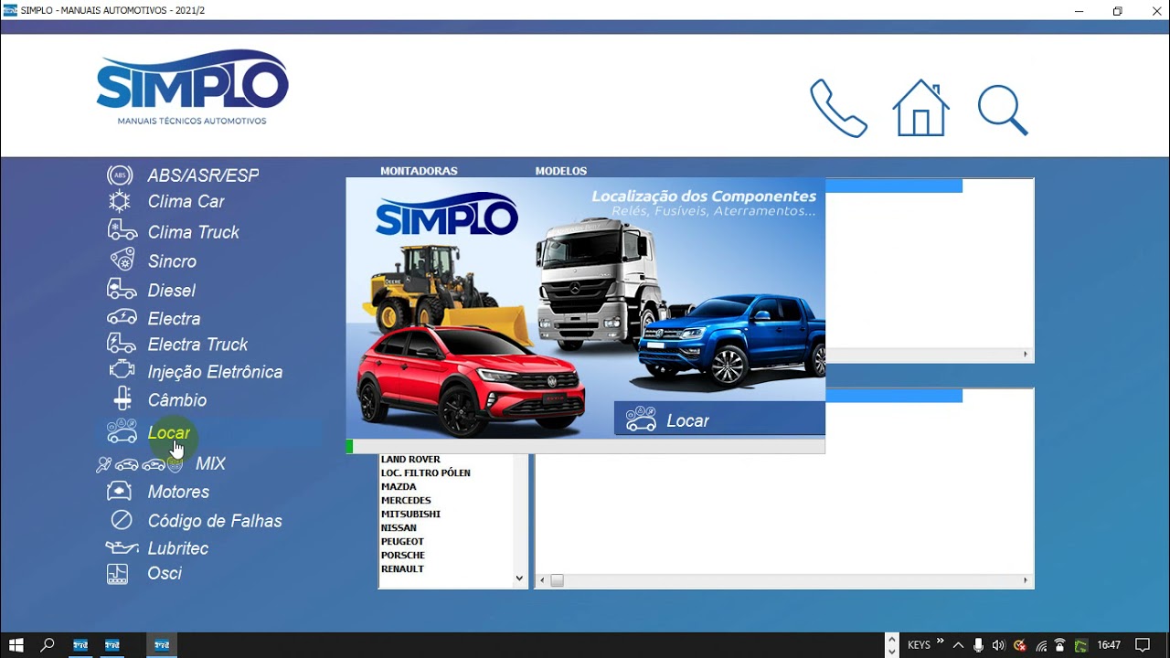Click the MONTADORAS header label
The height and width of the screenshot is (658, 1170).
[x=419, y=171]
